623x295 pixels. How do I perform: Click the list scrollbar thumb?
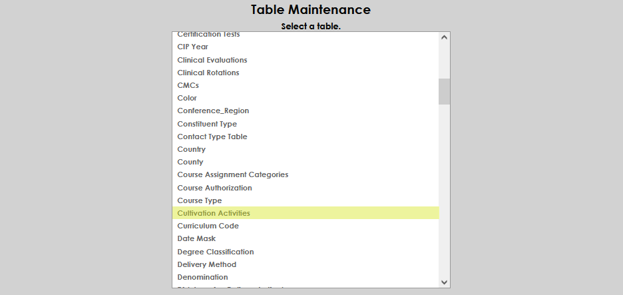click(x=444, y=91)
